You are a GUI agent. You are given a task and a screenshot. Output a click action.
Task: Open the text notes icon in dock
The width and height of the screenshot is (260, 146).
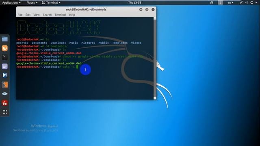[x=4, y=67]
